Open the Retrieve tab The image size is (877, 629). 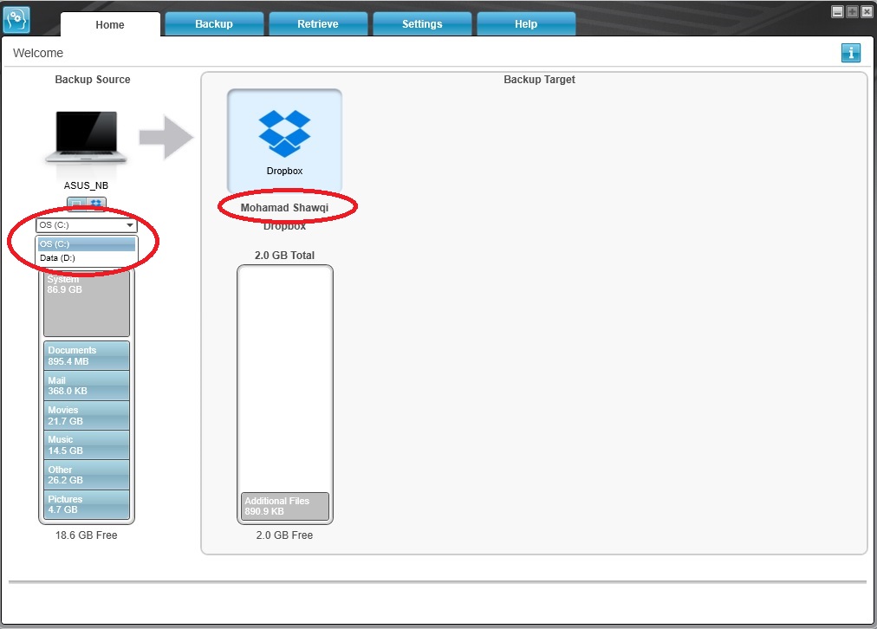(318, 24)
